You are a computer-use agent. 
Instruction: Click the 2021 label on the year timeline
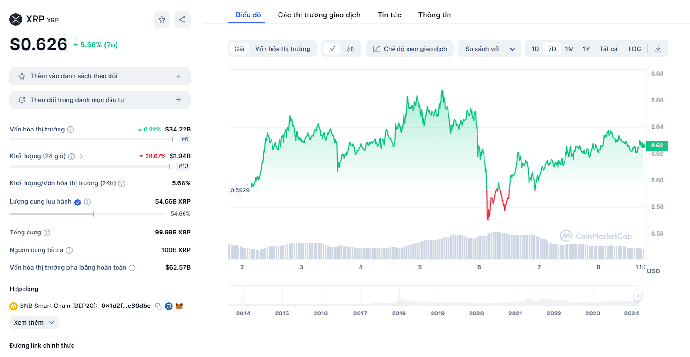coord(515,313)
